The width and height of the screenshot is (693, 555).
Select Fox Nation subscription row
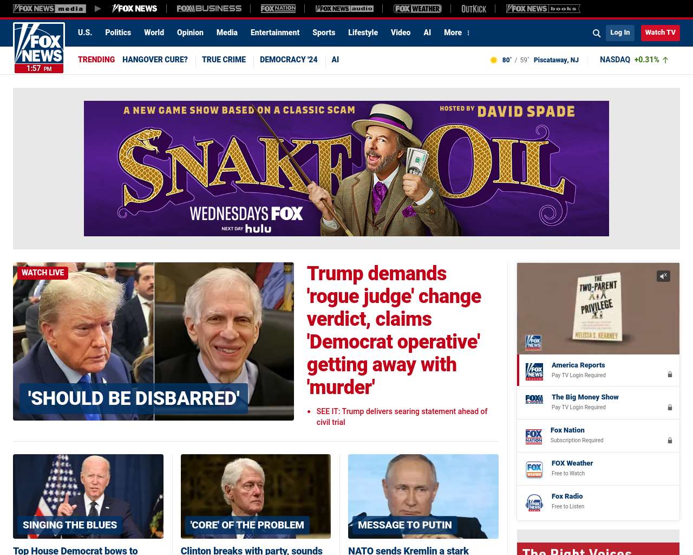pos(598,436)
